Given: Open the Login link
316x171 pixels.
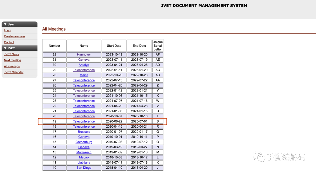Looking at the screenshot, I should pyautogui.click(x=8, y=31).
